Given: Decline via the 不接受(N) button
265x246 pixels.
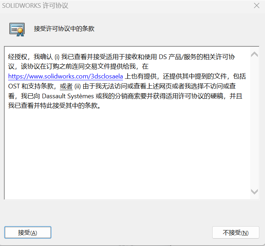Looking at the screenshot, I should point(236,232).
